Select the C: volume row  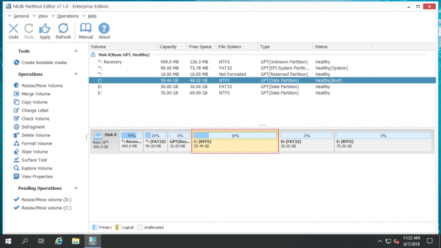pyautogui.click(x=262, y=81)
